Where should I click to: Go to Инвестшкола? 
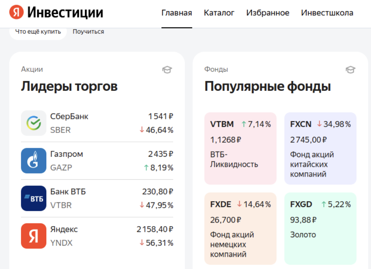click(x=327, y=12)
